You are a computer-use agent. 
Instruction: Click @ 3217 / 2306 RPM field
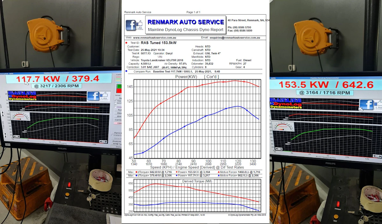tap(56, 86)
